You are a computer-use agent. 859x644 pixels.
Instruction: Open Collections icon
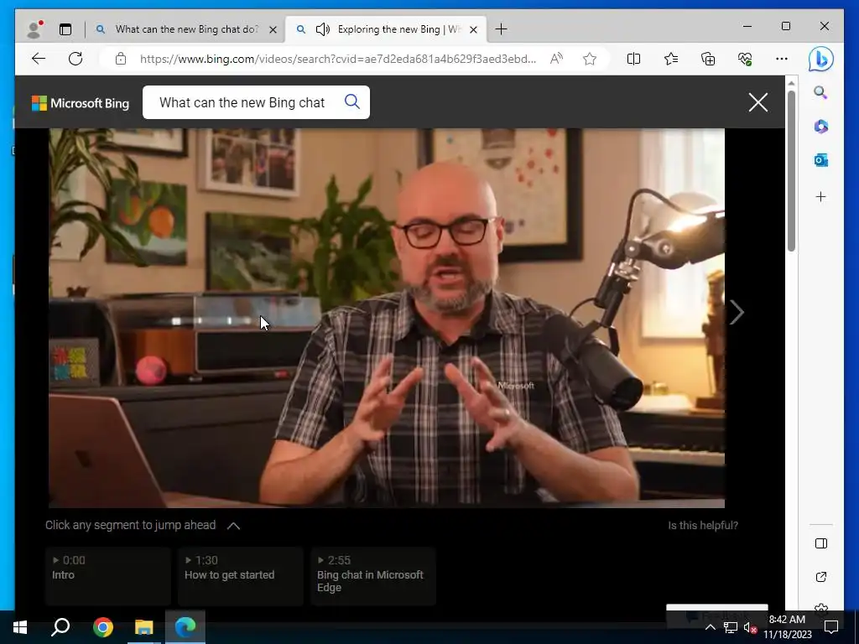708,59
